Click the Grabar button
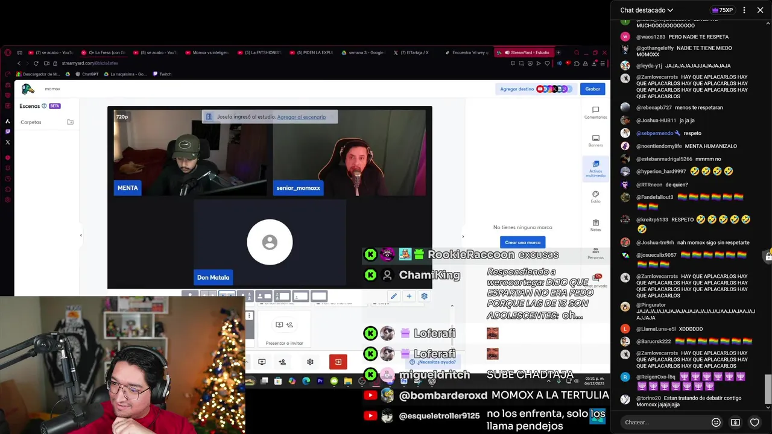The width and height of the screenshot is (772, 434). (x=593, y=89)
